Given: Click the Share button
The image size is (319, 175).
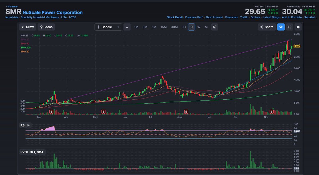Looking at the screenshot, I should point(267,27).
